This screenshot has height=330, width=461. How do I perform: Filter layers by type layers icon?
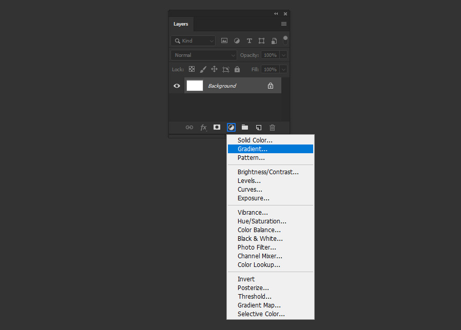[249, 41]
